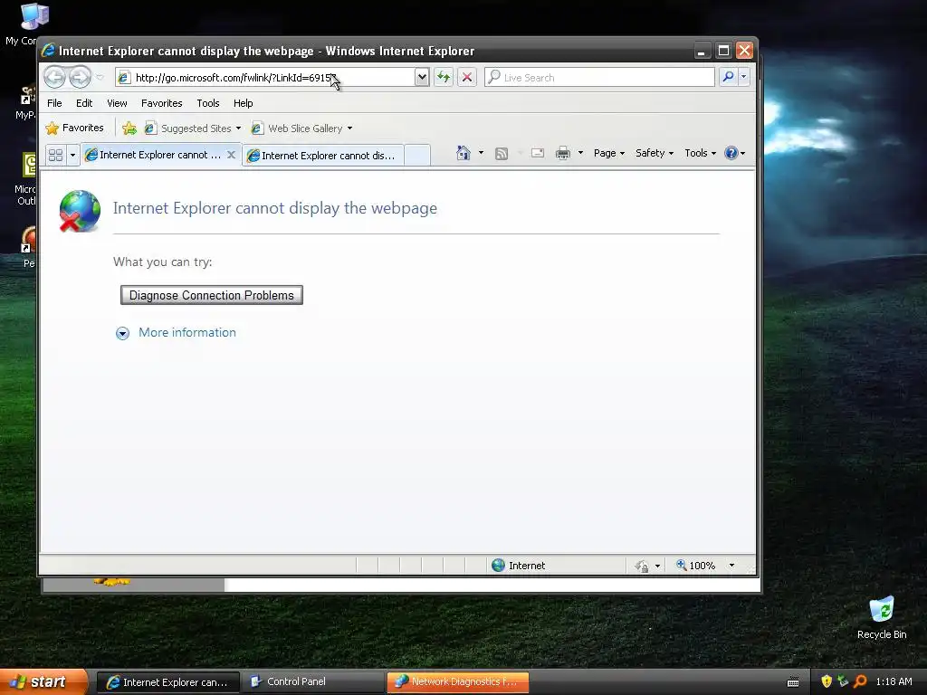The image size is (927, 695).
Task: Open the File menu
Action: [x=54, y=103]
